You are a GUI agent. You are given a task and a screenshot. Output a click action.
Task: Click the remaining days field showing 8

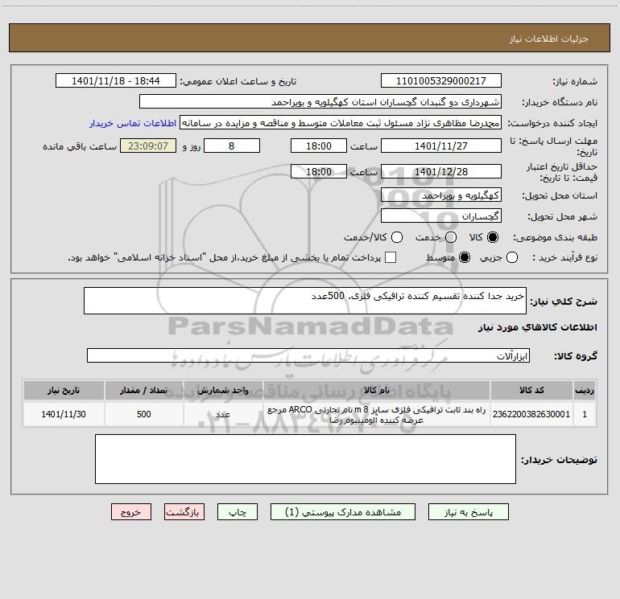pyautogui.click(x=232, y=146)
